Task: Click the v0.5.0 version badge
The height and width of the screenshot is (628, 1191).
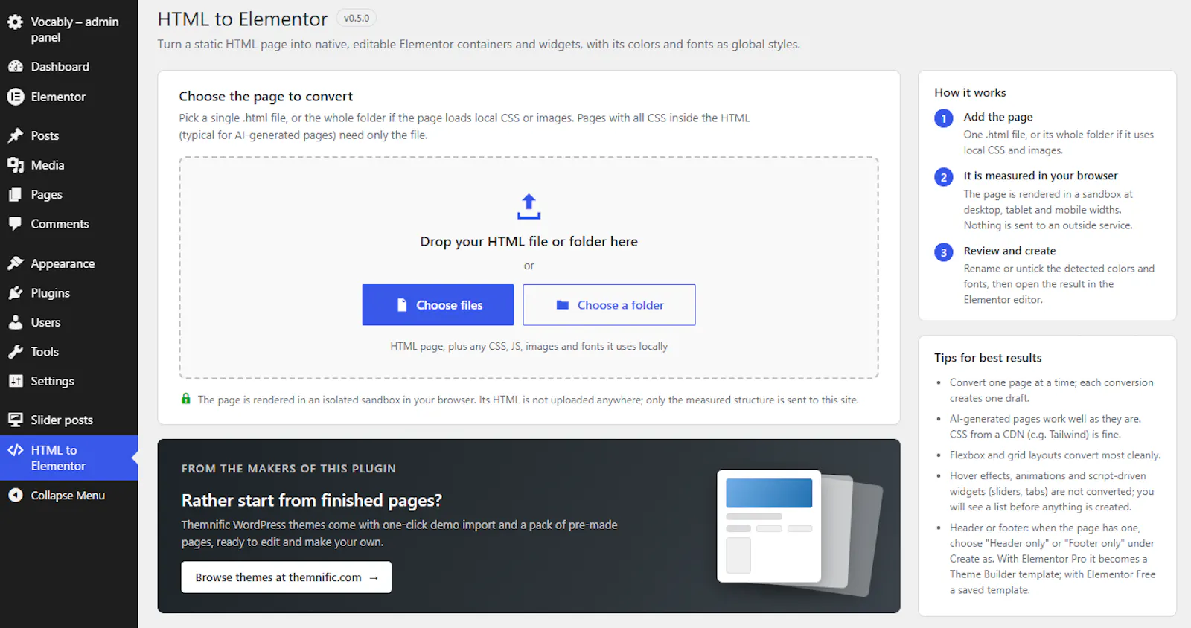Action: click(x=357, y=19)
